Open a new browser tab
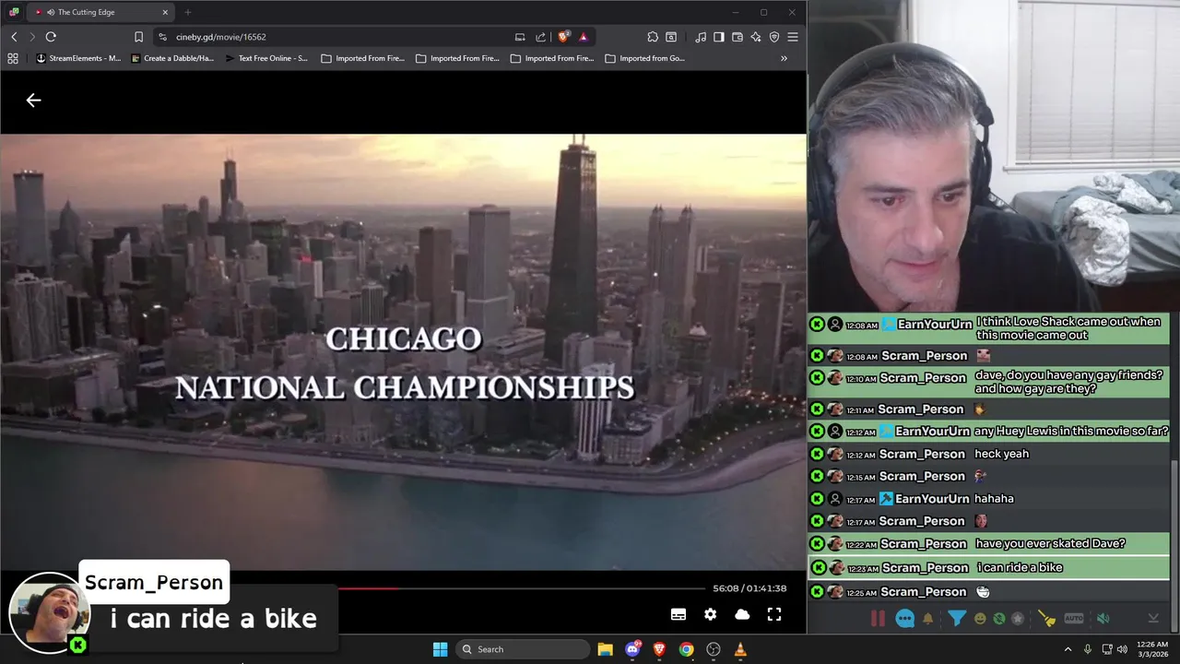 coord(188,12)
